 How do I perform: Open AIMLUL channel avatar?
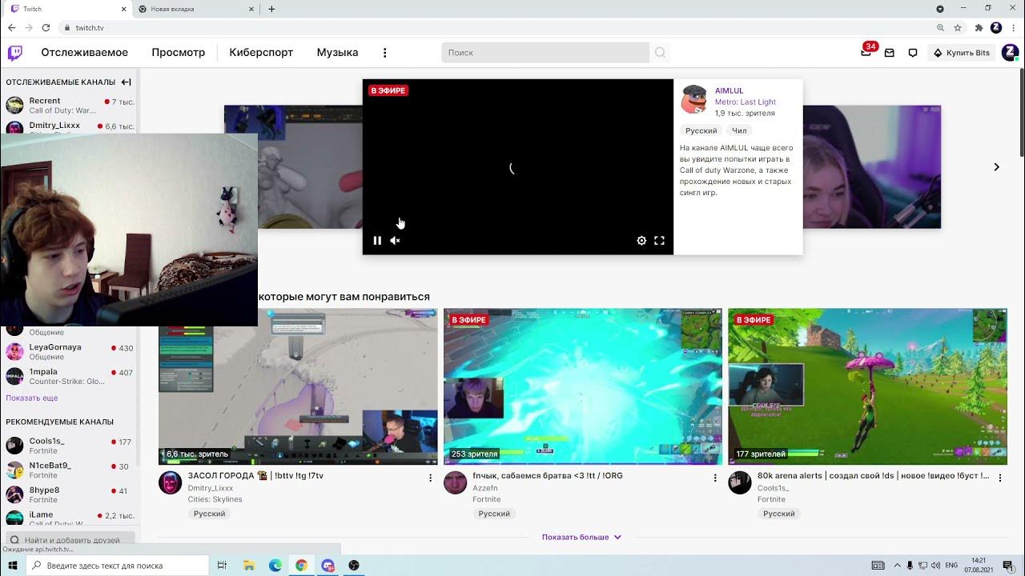pos(694,100)
